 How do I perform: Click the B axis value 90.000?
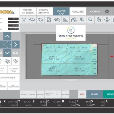coord(72,102)
